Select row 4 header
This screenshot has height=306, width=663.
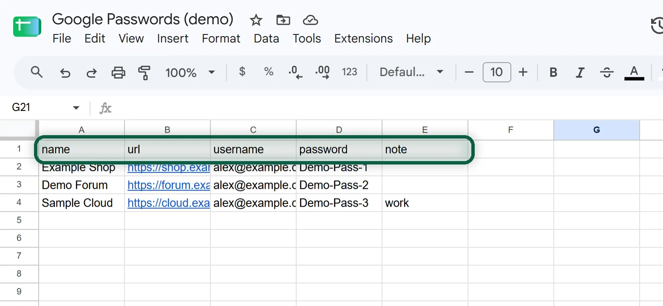click(x=19, y=203)
